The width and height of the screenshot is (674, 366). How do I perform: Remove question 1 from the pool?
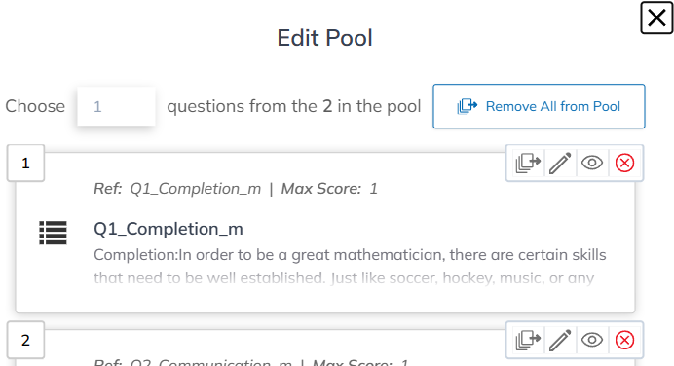point(528,164)
